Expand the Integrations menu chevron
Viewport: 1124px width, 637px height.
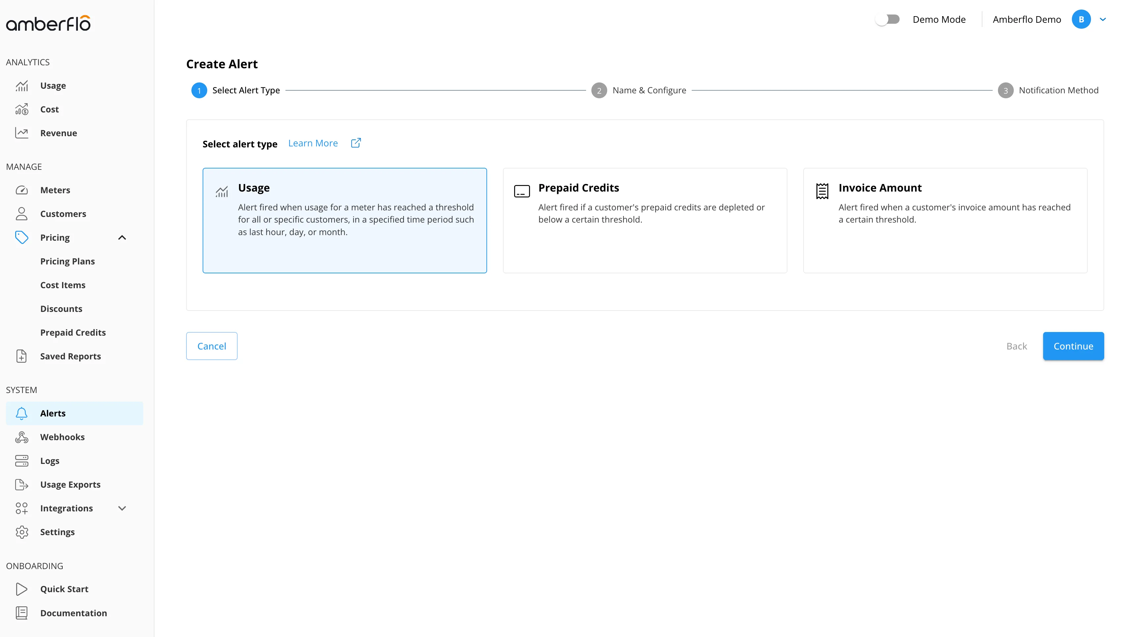pyautogui.click(x=122, y=508)
